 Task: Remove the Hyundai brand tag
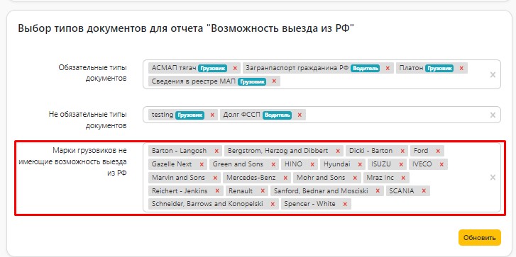[360, 164]
